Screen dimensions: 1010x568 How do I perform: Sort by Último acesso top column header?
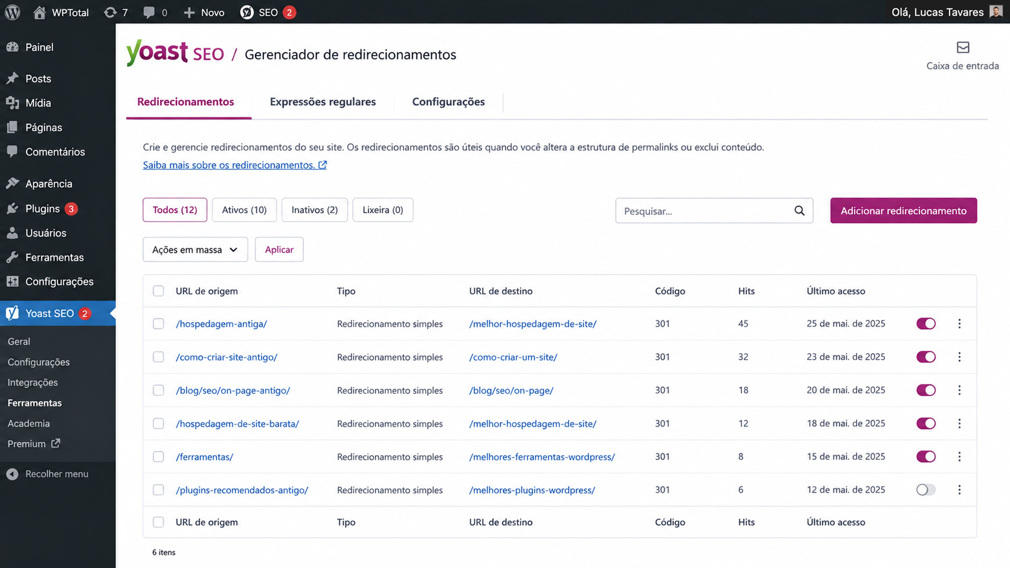(835, 291)
